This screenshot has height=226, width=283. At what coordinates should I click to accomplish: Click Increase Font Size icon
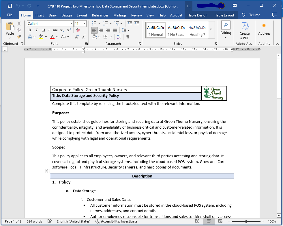77,37
